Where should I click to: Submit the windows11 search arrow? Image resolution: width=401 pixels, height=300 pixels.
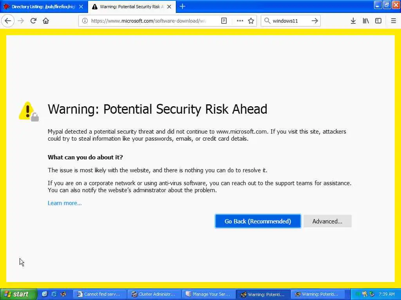click(314, 21)
